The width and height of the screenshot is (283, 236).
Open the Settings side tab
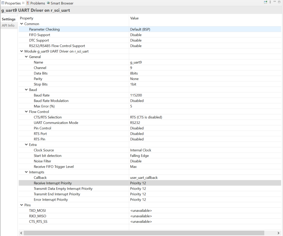[9, 19]
